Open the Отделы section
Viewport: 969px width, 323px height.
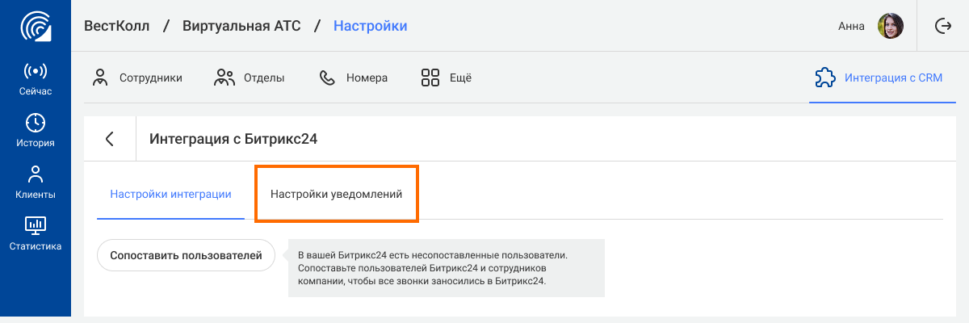(x=249, y=78)
